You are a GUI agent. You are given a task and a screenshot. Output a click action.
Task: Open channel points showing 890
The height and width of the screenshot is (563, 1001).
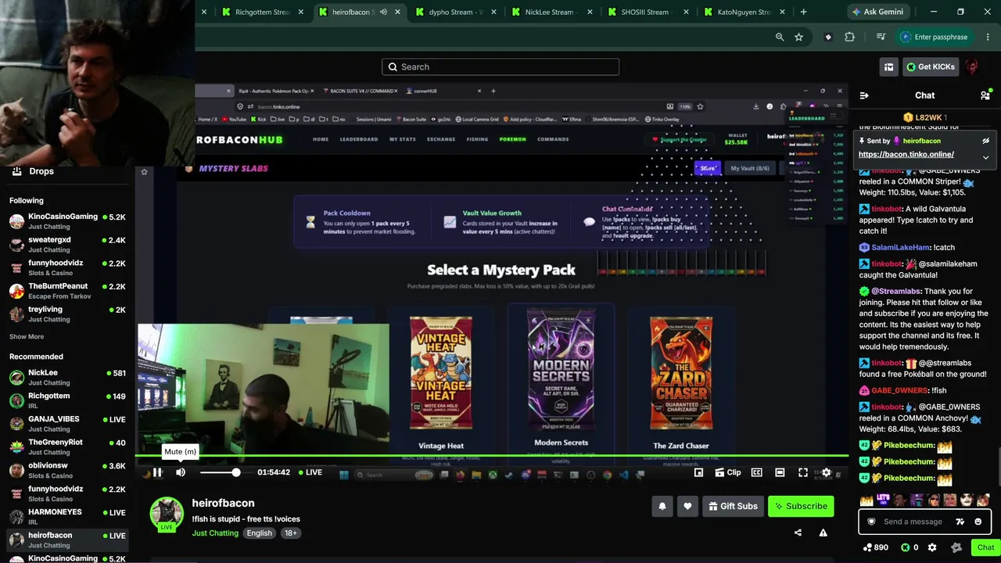tap(875, 547)
